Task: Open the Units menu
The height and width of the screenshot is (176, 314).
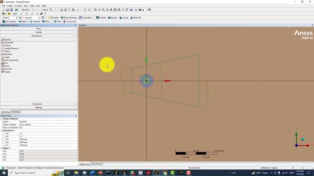Action: [x=32, y=6]
